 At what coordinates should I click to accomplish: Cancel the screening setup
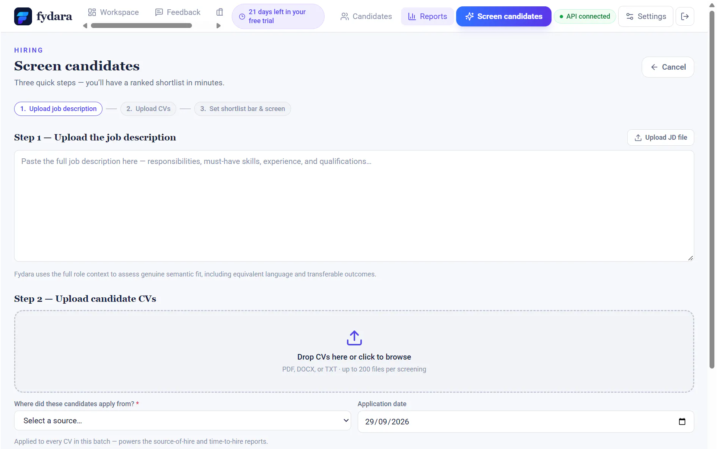[x=668, y=67]
